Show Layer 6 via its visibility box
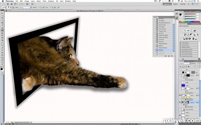The image size is (201, 125). (180, 76)
